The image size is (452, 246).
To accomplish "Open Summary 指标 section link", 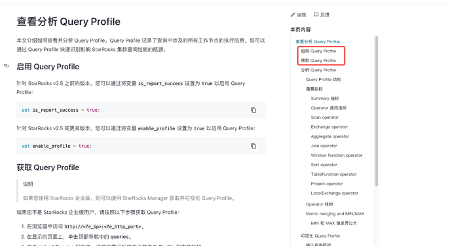I will coord(325,99).
